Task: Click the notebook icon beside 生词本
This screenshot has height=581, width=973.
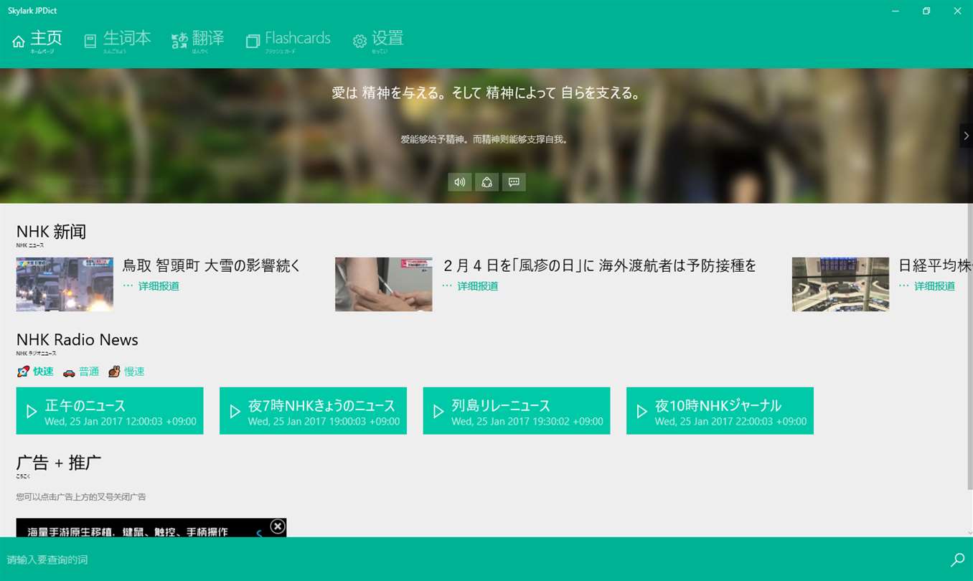Action: (90, 42)
